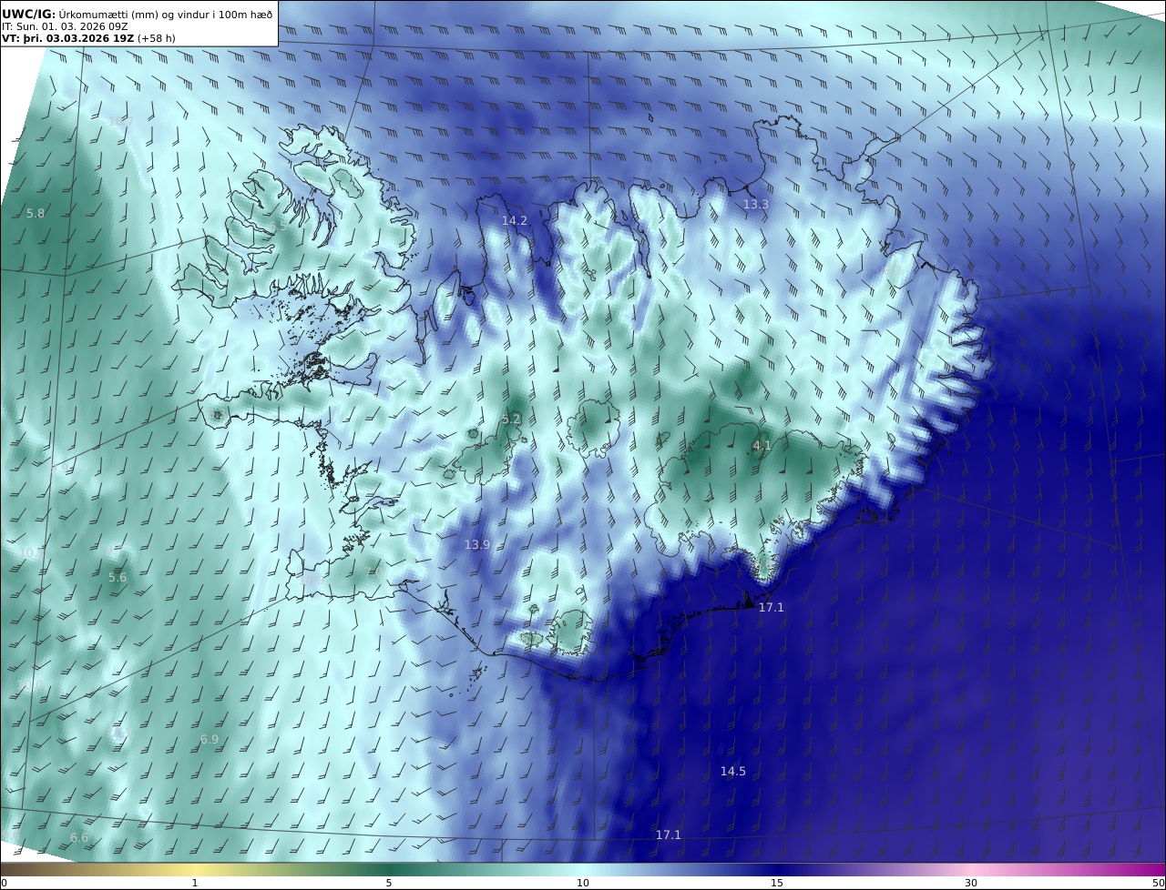Click the 17.1 value just above the colorbar
Viewport: 1166px width, 890px height.
point(669,835)
